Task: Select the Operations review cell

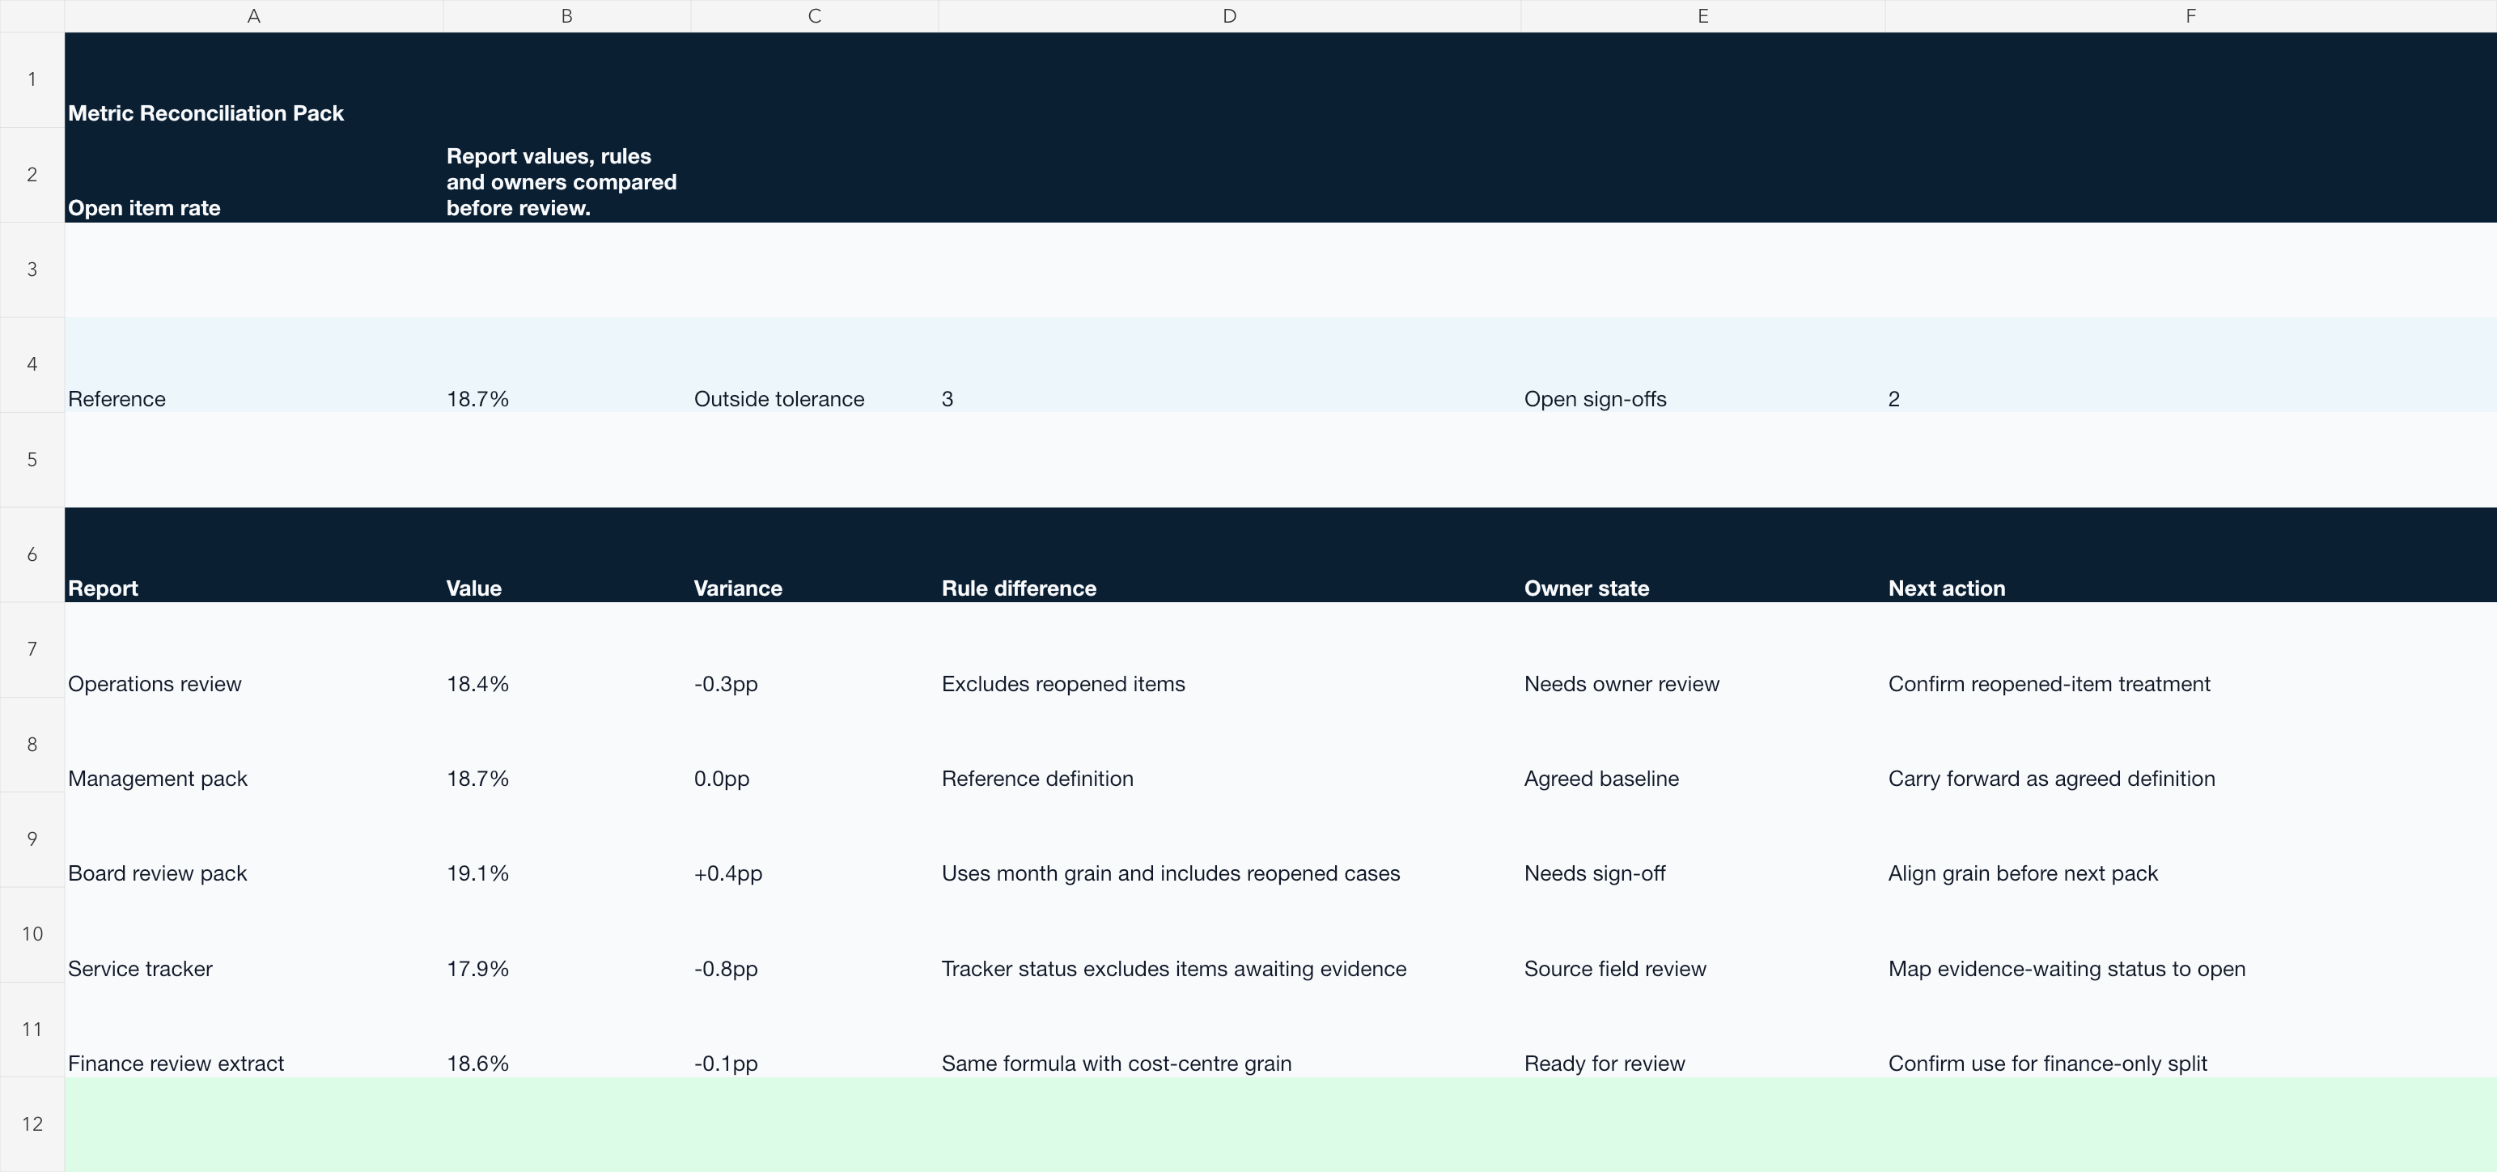Action: pos(254,649)
